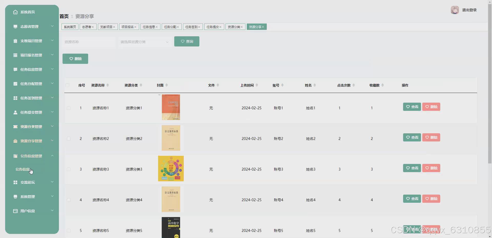492x238 pixels.
Task: Expand 志愿者管理 using its chevron
Action: click(52, 26)
